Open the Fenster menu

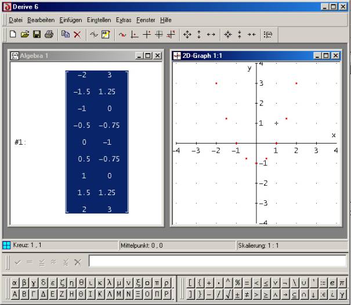146,20
